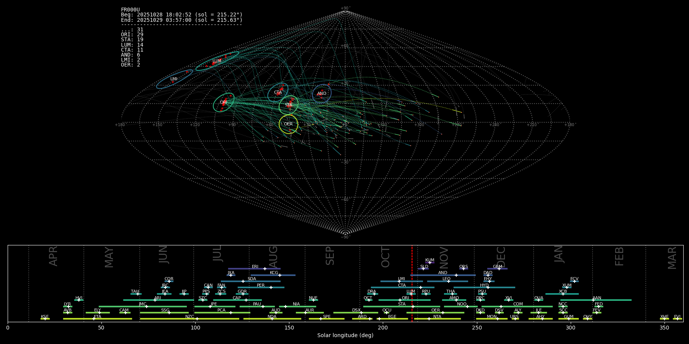Click the NOV month label
Image resolution: width=689 pixels, height=344 pixels.
[444, 258]
